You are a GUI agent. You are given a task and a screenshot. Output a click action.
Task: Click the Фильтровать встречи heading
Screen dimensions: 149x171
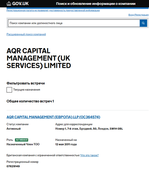click(x=26, y=83)
